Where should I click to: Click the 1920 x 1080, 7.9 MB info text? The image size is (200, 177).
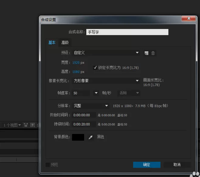pos(140,106)
